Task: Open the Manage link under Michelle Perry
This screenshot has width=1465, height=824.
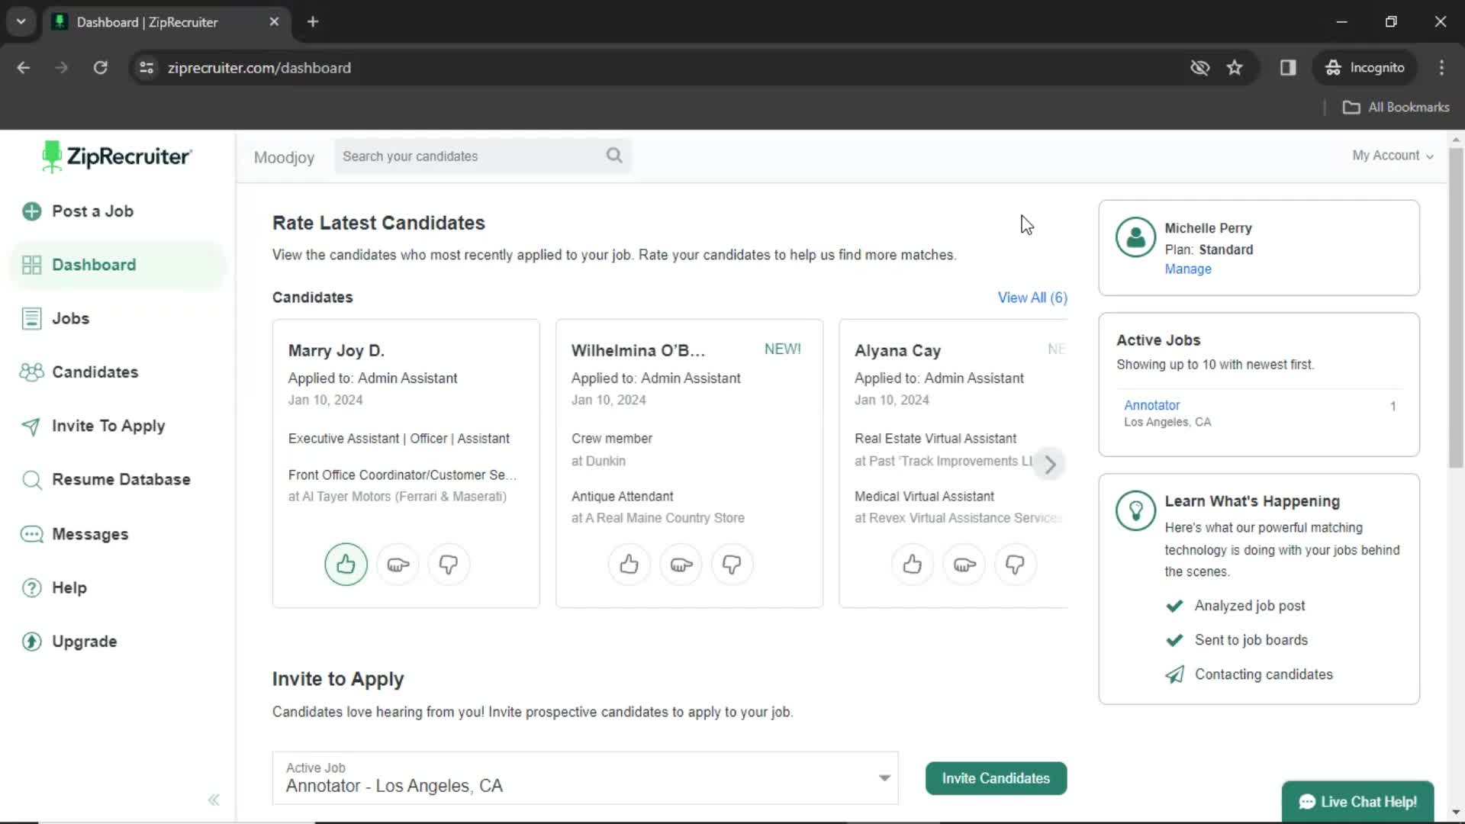Action: coord(1188,269)
